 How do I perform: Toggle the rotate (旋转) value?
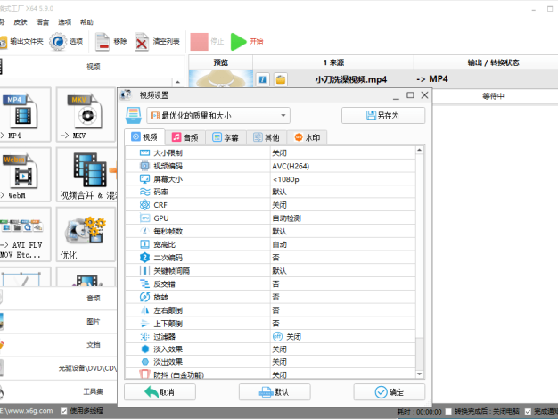coord(342,297)
